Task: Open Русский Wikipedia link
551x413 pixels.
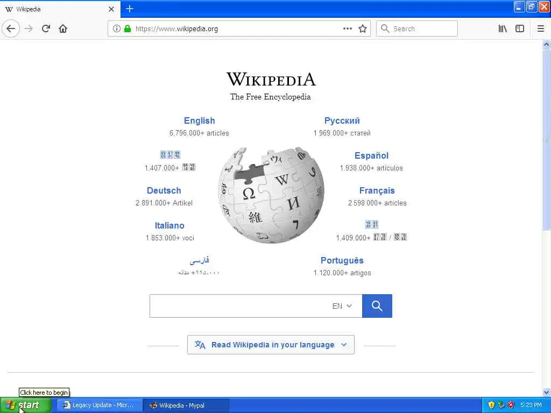Action: click(x=342, y=120)
